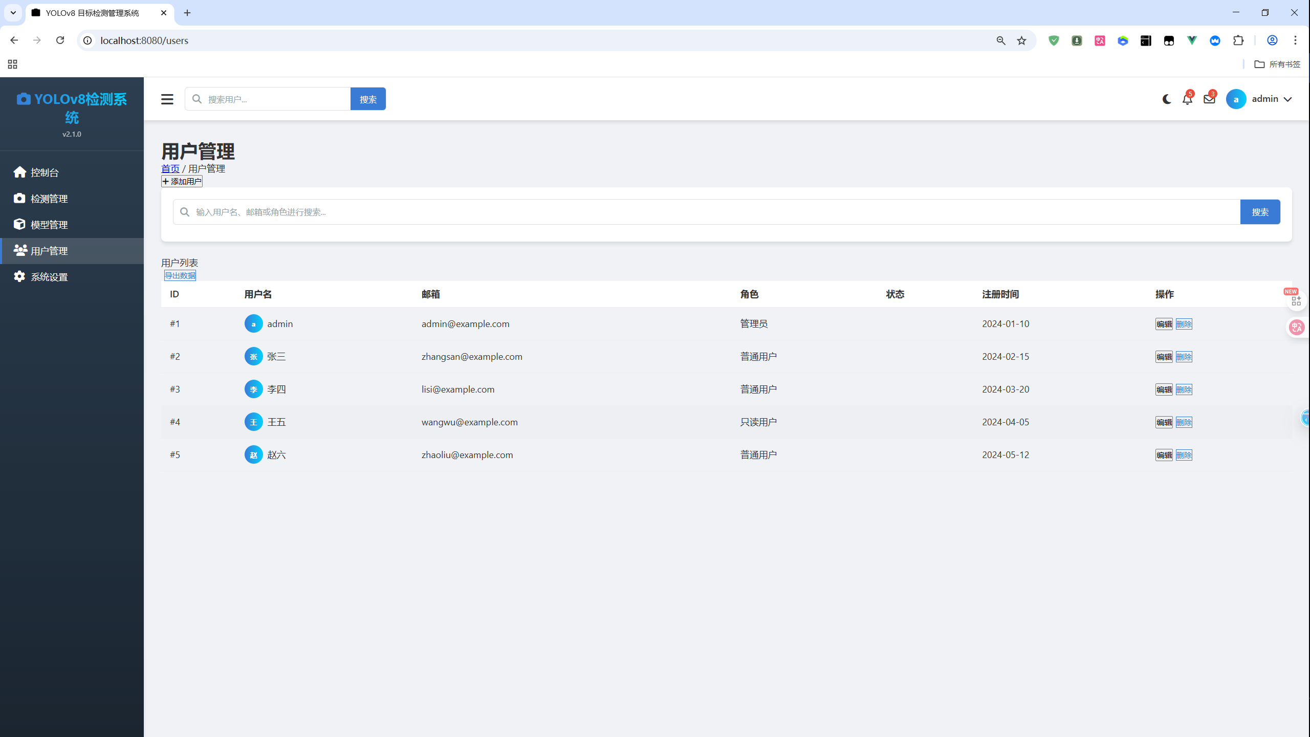Bookmark this page with star icon
This screenshot has width=1310, height=737.
coord(1021,40)
